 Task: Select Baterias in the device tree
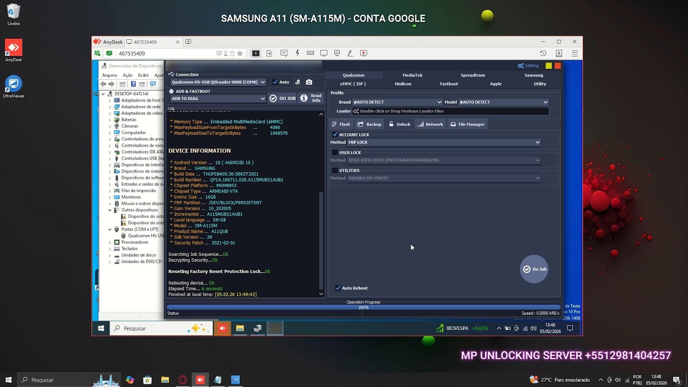[128, 120]
